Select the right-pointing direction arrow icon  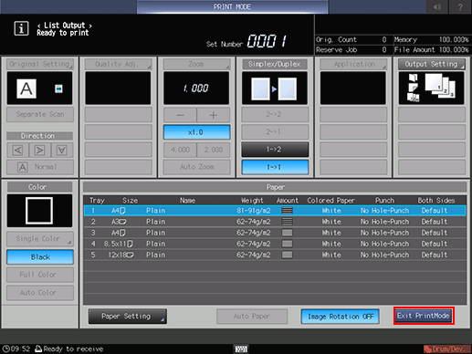pyautogui.click(x=40, y=150)
